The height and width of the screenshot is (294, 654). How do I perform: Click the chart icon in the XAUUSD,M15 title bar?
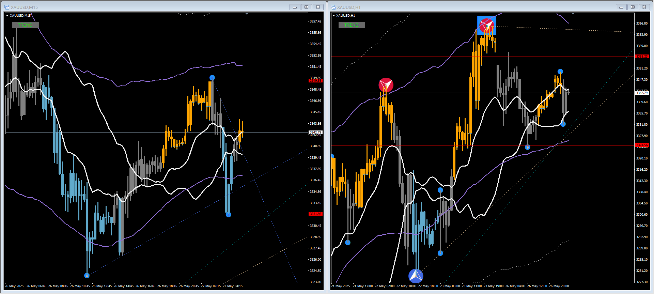pyautogui.click(x=7, y=7)
